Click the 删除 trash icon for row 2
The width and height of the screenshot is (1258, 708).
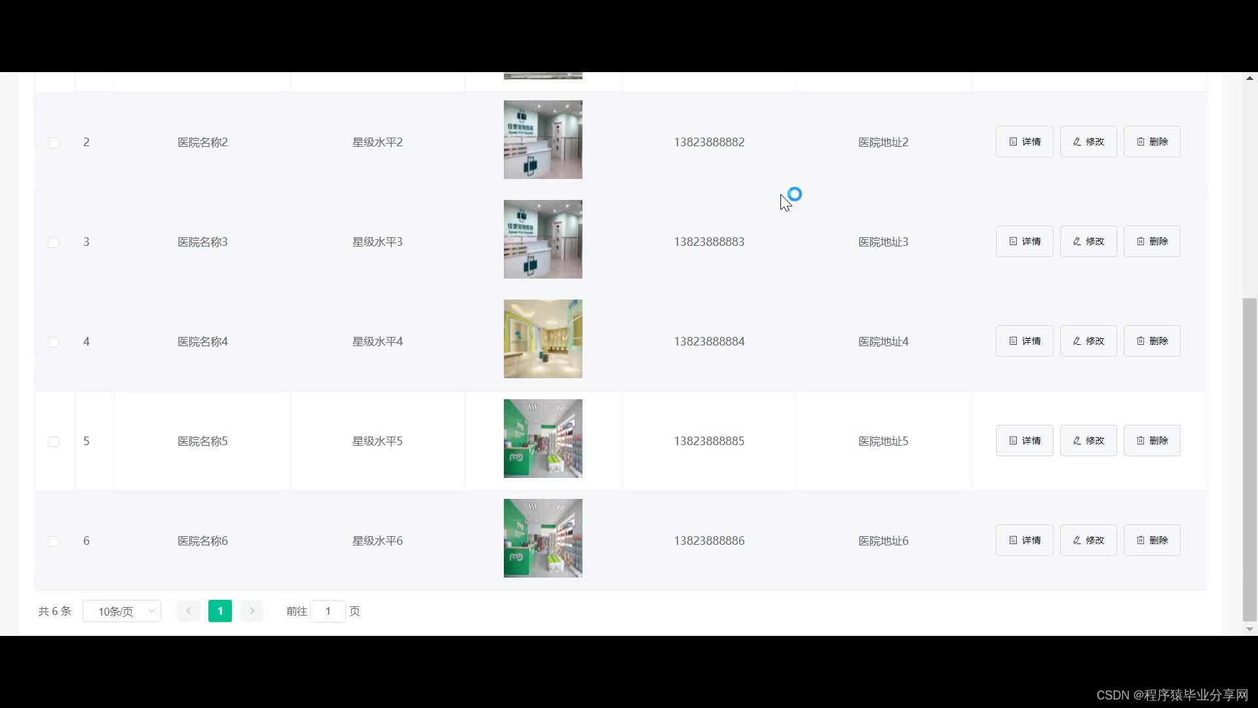click(1141, 142)
